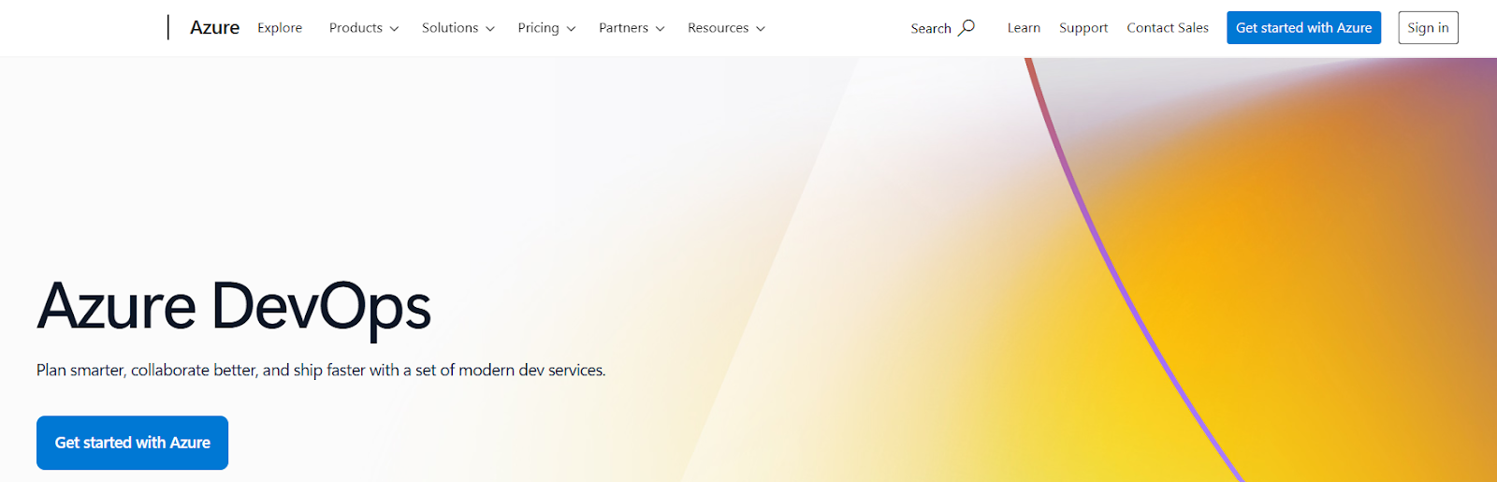
Task: Click the Partners menu label
Action: pos(623,28)
